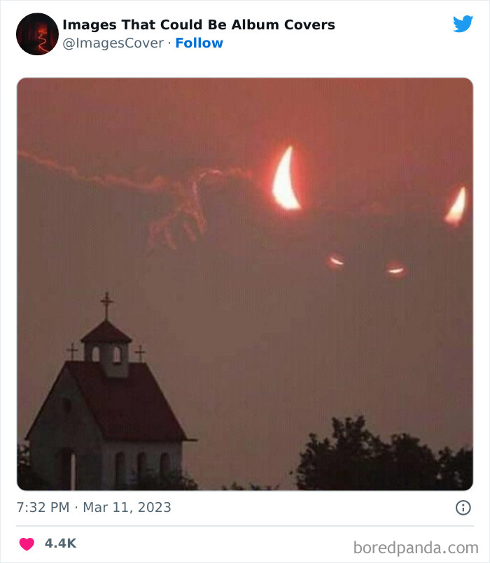Click the tweet info circle icon
Viewport: 490px width, 563px height.
click(x=463, y=508)
